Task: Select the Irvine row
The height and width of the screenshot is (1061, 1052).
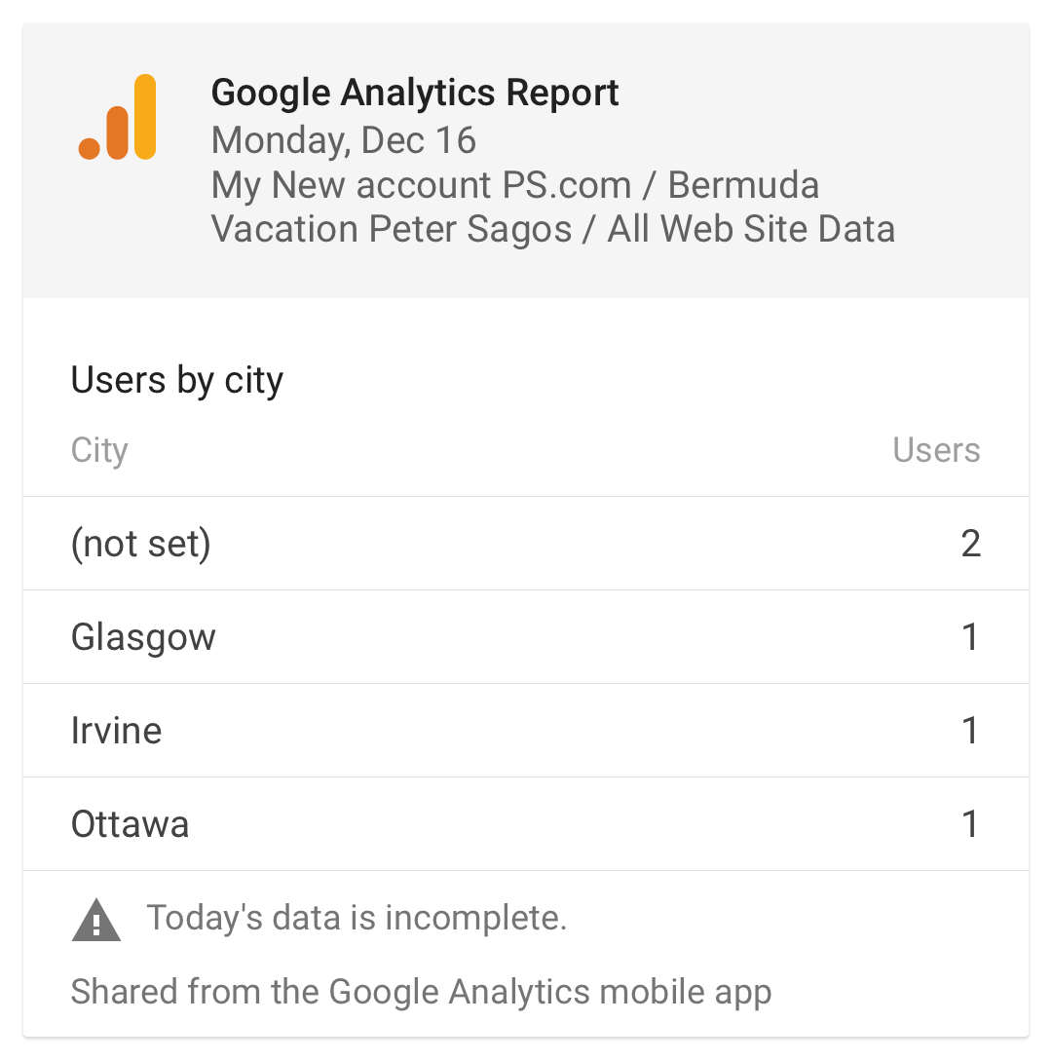Action: (x=526, y=730)
